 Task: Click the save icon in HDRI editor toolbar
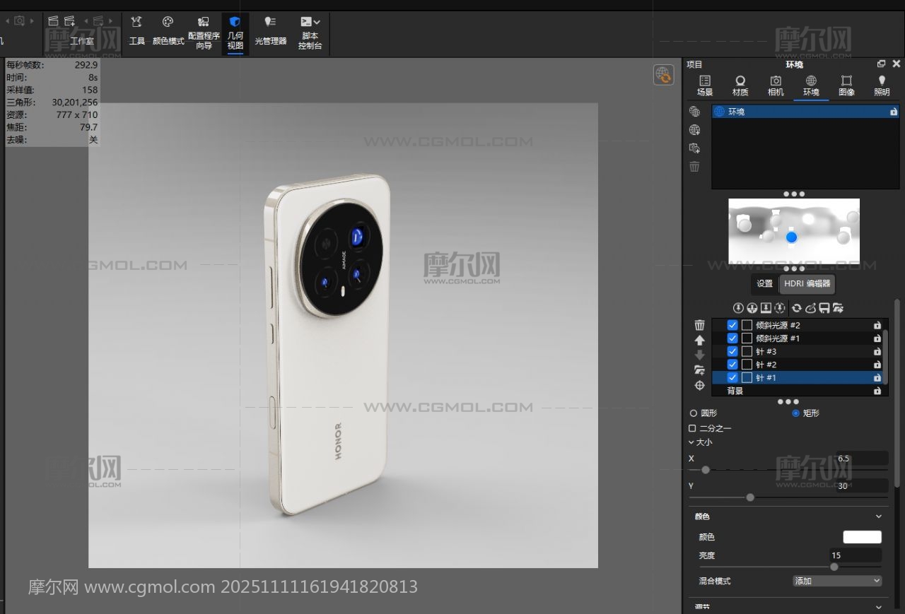(x=824, y=308)
